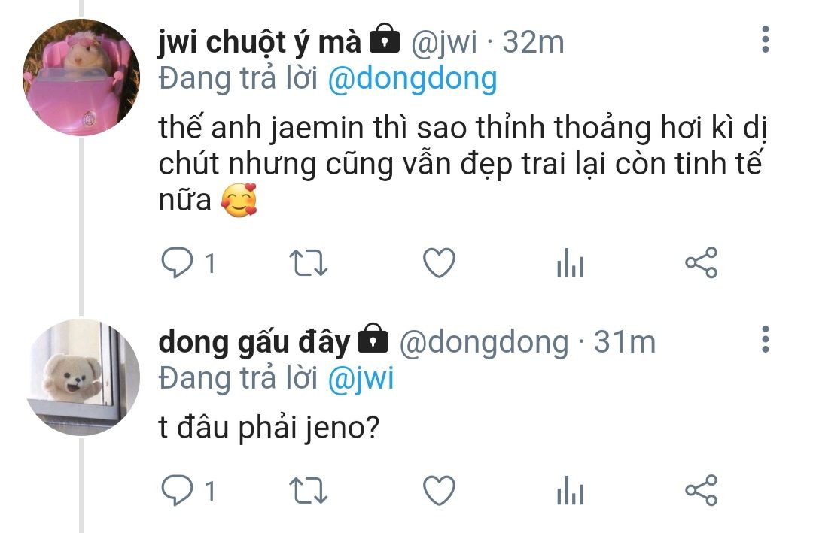Share dongdong's jeno tweet
This screenshot has height=533, width=813.
point(701,490)
